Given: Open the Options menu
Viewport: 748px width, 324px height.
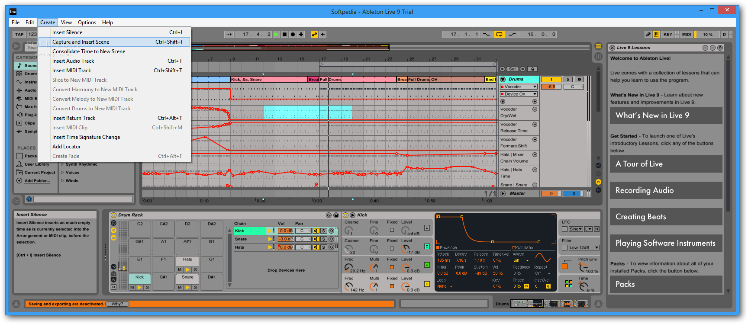Looking at the screenshot, I should [87, 22].
